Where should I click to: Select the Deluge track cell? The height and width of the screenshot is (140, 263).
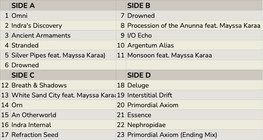tap(194, 85)
